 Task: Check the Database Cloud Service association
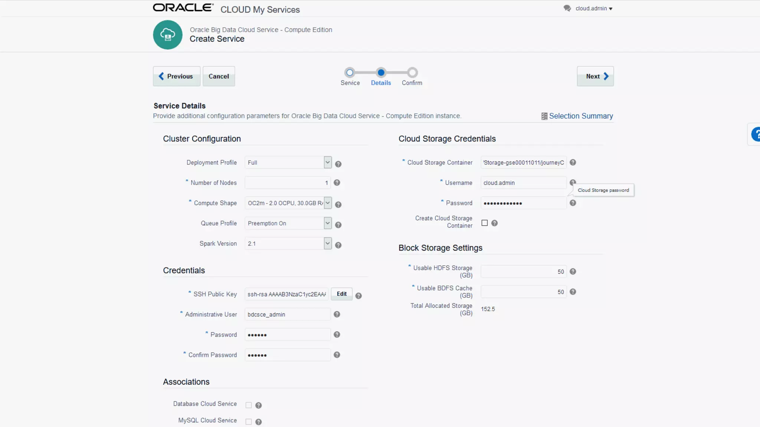coord(249,405)
